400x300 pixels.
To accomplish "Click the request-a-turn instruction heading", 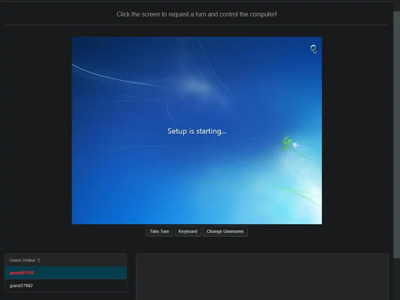I will click(197, 14).
